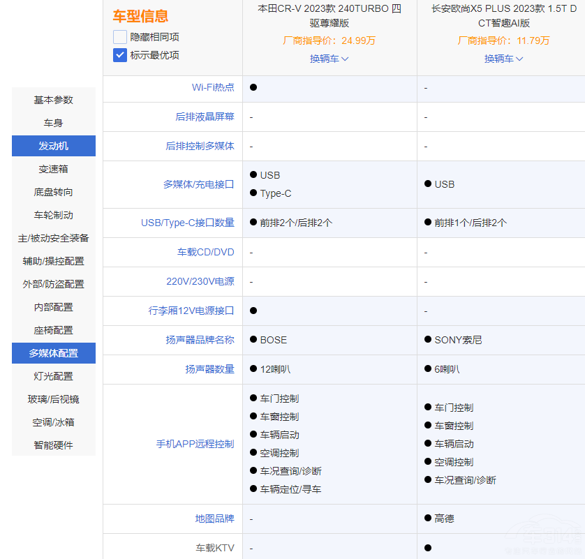Click the SONY索尼 speaker brand cell
The width and height of the screenshot is (585, 559).
click(458, 340)
